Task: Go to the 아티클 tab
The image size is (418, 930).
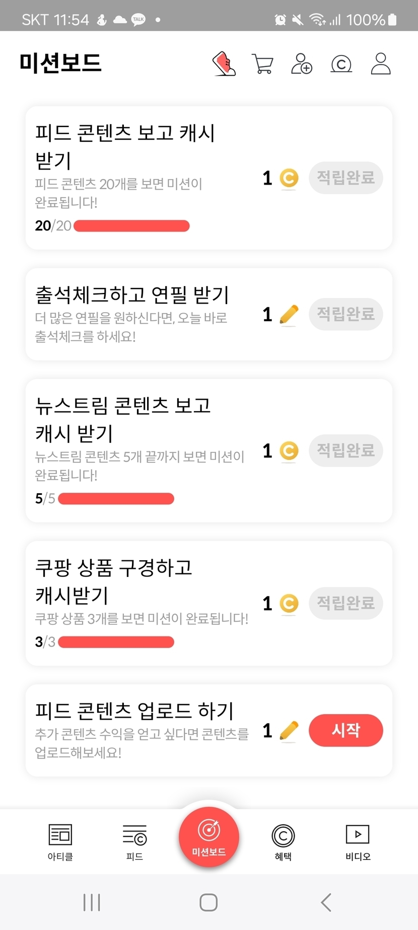Action: pos(60,841)
